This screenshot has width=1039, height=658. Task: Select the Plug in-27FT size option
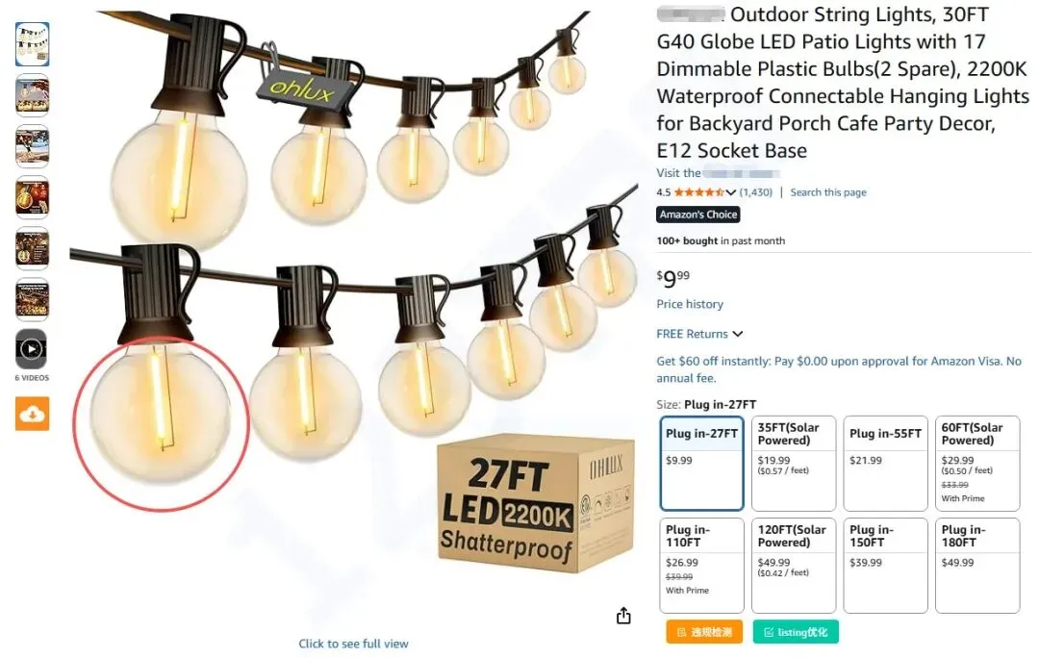click(x=701, y=463)
